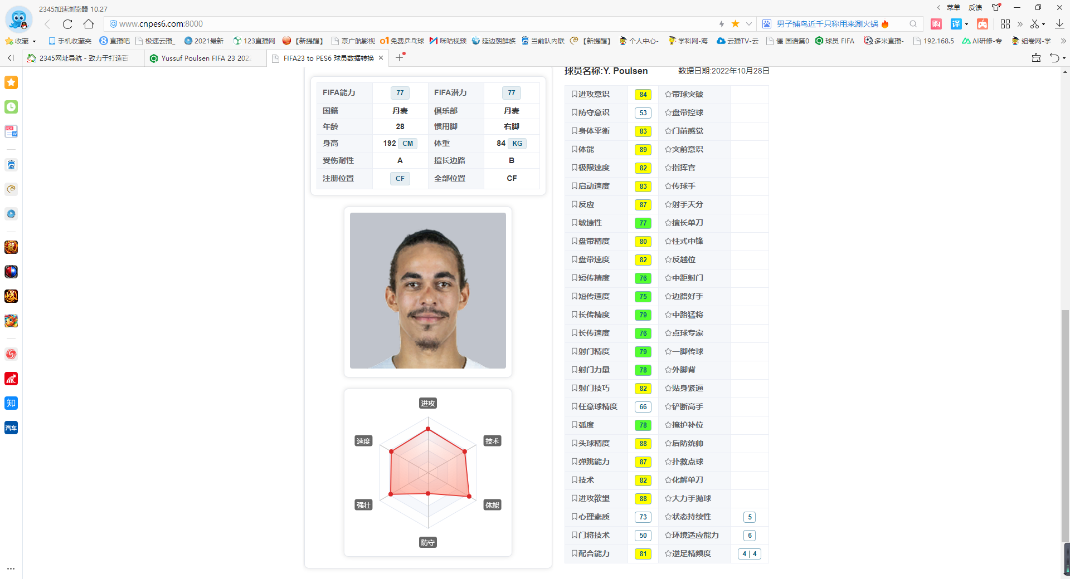Open the undo closed tab dropdown
The height and width of the screenshot is (579, 1070).
pyautogui.click(x=1064, y=58)
